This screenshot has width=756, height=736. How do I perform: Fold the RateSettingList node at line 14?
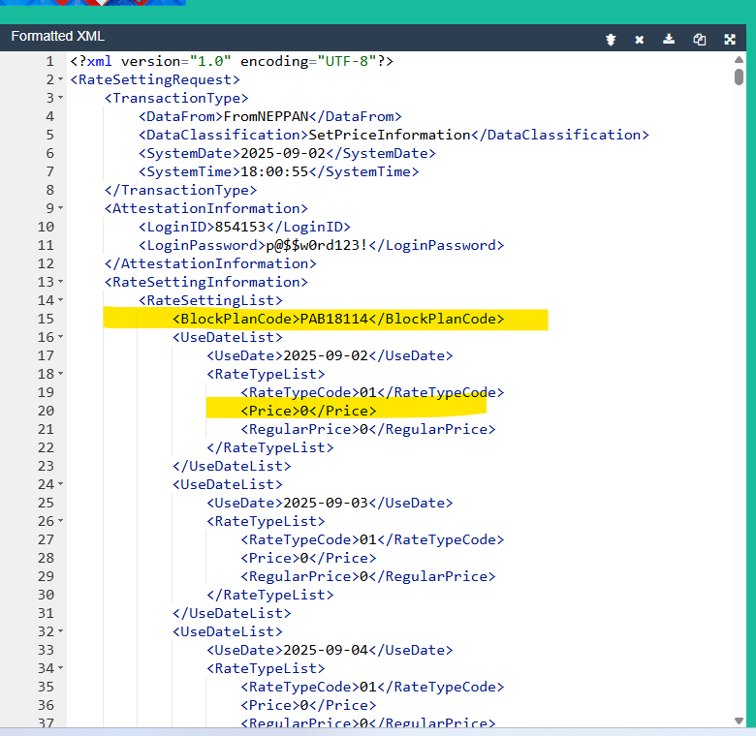60,301
